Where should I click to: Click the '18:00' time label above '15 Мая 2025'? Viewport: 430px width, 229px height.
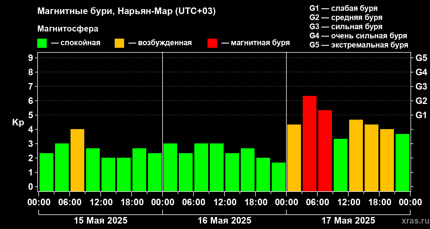click(132, 202)
